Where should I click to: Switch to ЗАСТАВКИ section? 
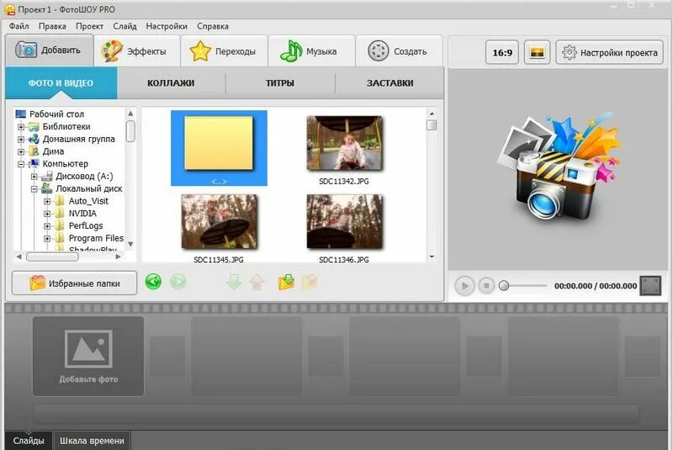[389, 82]
